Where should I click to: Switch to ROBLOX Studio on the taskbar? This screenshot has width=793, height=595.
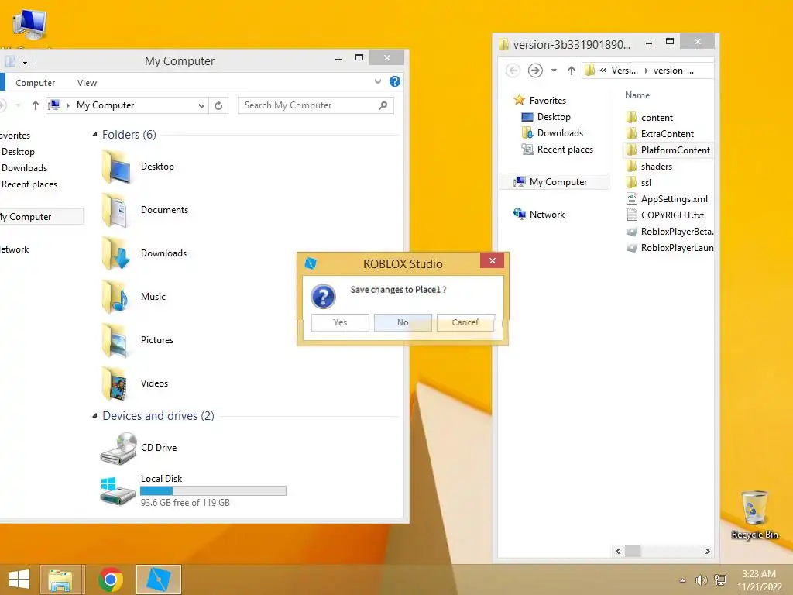pyautogui.click(x=158, y=580)
